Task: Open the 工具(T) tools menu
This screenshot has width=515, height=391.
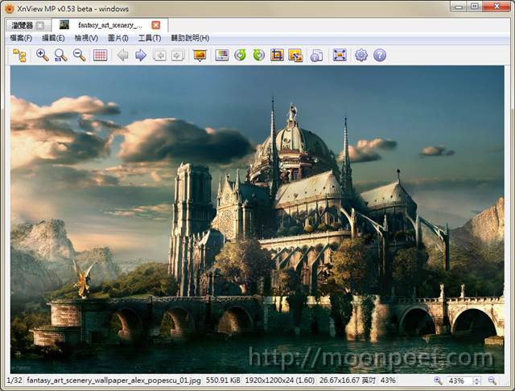Action: [150, 38]
